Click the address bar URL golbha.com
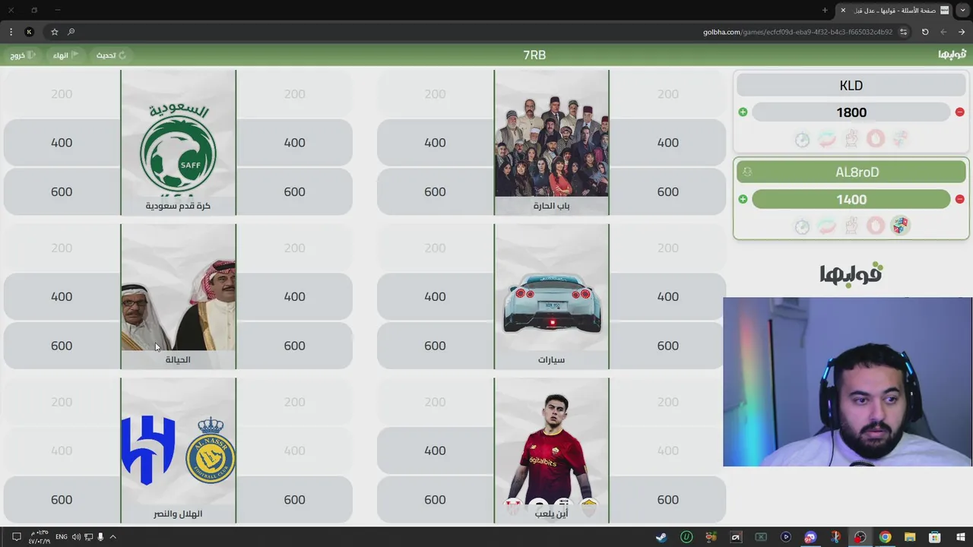The height and width of the screenshot is (547, 973). coord(798,32)
